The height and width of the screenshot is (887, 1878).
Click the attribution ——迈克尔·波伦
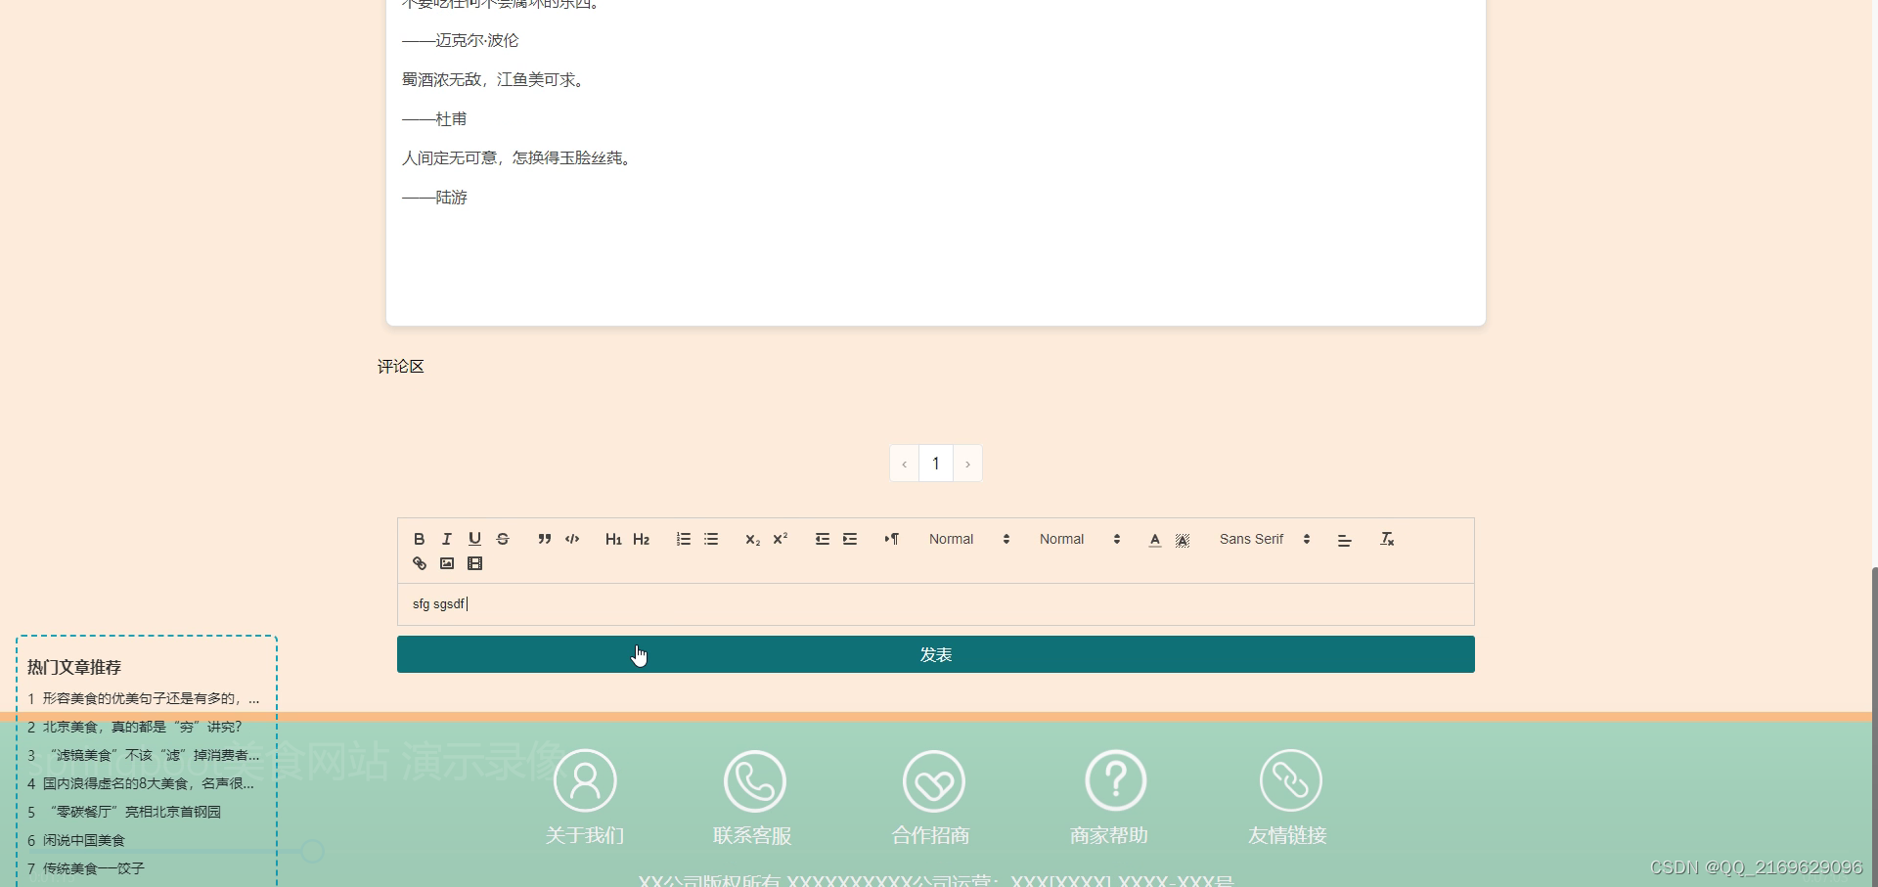[x=461, y=40]
